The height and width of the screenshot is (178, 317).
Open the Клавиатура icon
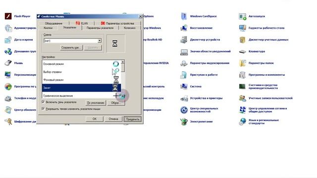[x=242, y=51]
